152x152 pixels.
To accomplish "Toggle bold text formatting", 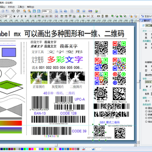I will (x=14, y=16).
